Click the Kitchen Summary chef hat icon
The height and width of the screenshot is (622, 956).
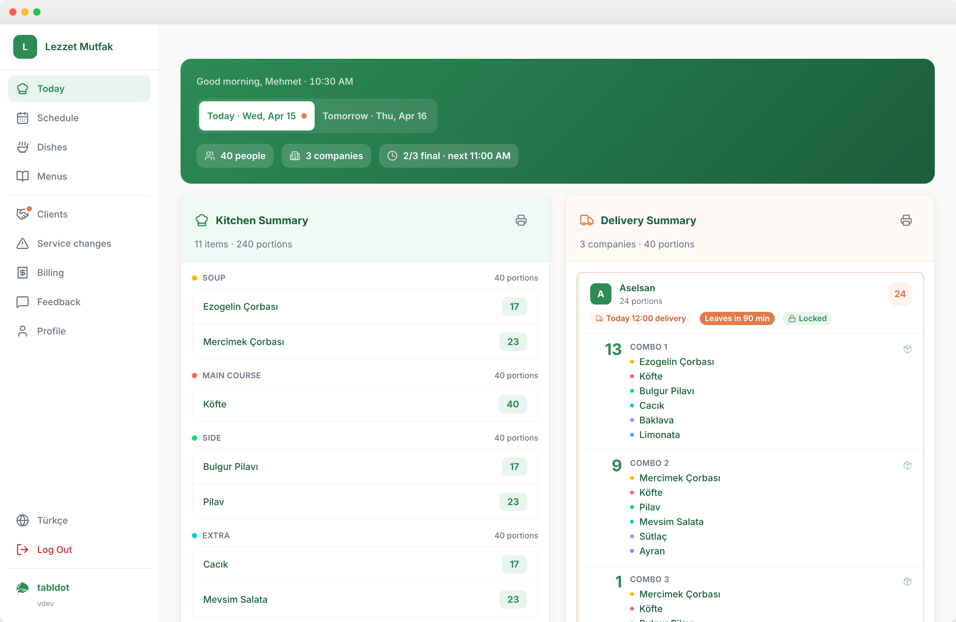pos(201,220)
